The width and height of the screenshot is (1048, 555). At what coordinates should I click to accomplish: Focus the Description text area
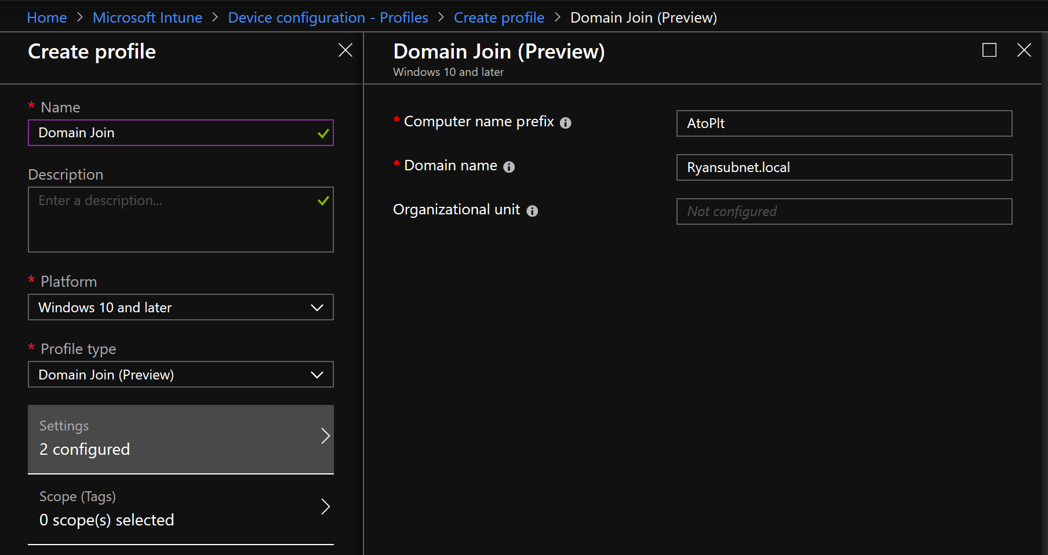pyautogui.click(x=181, y=220)
